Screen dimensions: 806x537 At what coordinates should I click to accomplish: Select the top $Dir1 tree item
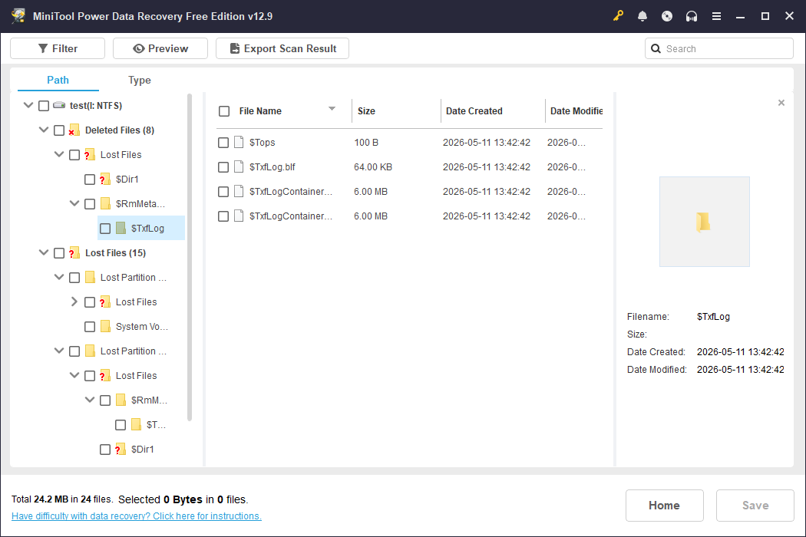click(127, 180)
